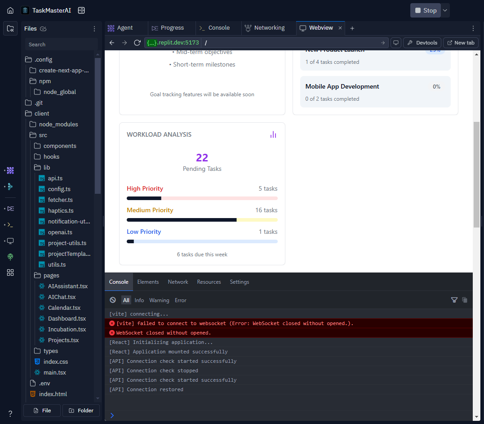
Task: Open the devtools Elements tab
Action: (x=148, y=282)
